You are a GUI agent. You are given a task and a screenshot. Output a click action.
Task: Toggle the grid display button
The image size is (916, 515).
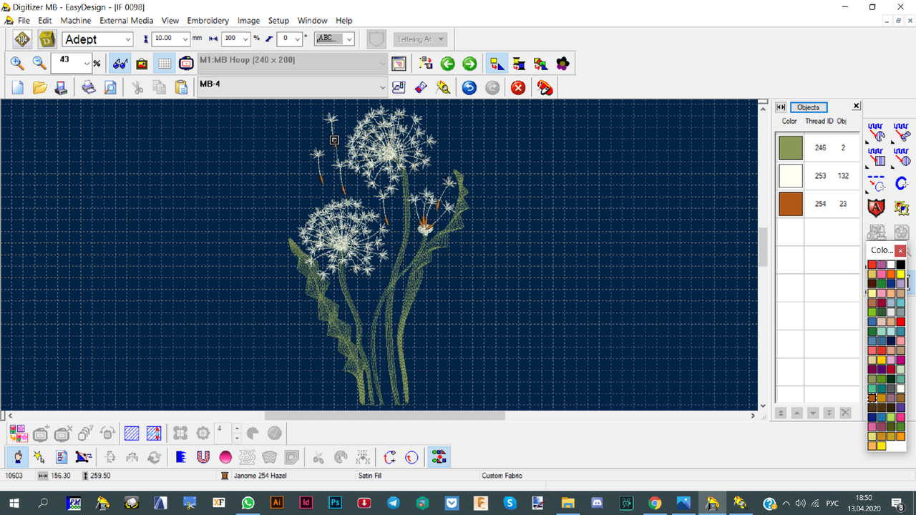tap(165, 64)
